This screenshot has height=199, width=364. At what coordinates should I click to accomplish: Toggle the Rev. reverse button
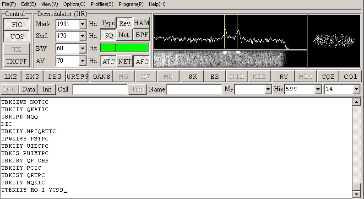pos(125,23)
